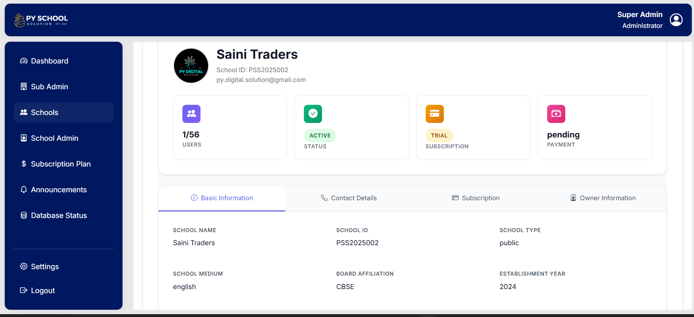Click the Saini Traders school logo thumbnail
Viewport: 694px width, 317px height.
tap(191, 66)
